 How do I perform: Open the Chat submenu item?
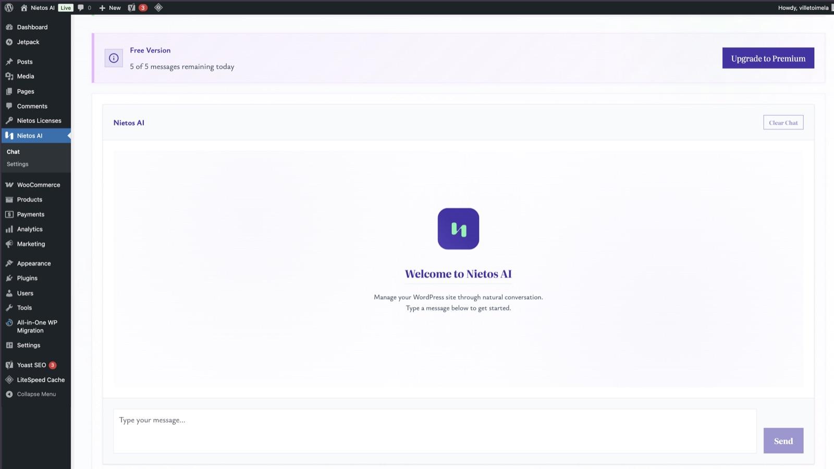coord(13,152)
